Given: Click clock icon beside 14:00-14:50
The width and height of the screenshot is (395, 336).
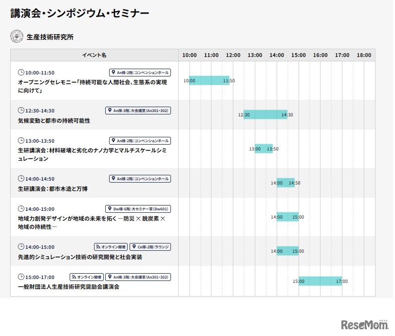Looking at the screenshot, I should point(21,179).
